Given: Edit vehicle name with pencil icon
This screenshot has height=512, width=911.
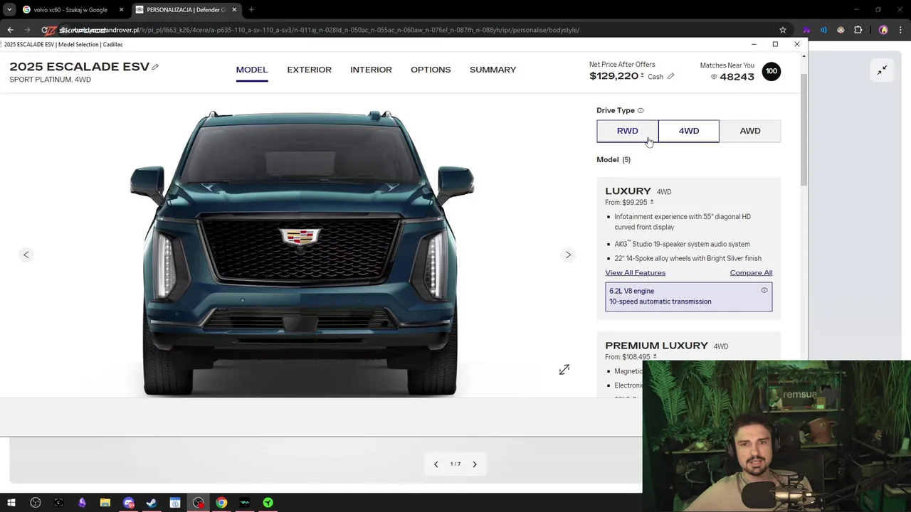Looking at the screenshot, I should [x=155, y=67].
